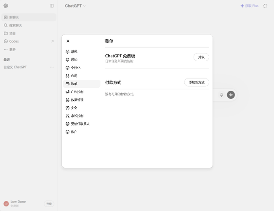Click the 数据管理 database icon
The height and width of the screenshot is (211, 274).
(67, 100)
